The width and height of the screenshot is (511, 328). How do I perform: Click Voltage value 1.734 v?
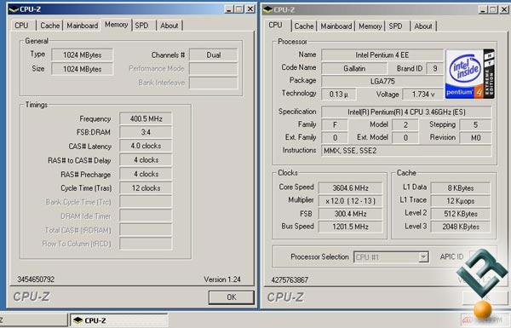423,95
